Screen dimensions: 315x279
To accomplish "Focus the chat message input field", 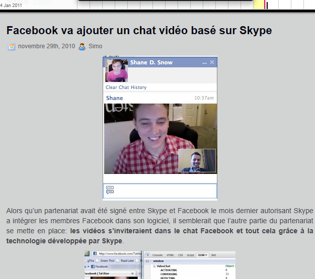I will click(160, 191).
